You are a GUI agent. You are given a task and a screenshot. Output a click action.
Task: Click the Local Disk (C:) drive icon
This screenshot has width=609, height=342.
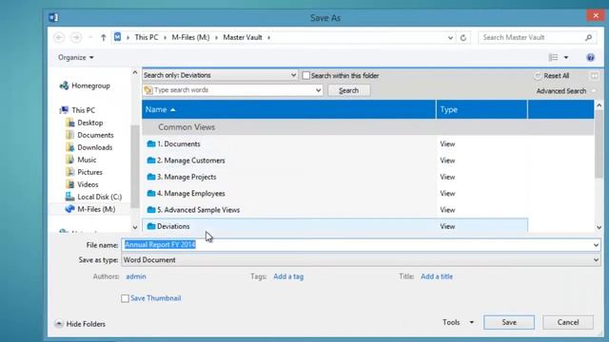[69, 197]
